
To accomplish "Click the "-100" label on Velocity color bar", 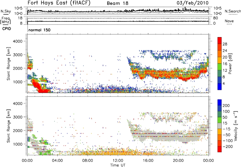I will coord(228,141).
